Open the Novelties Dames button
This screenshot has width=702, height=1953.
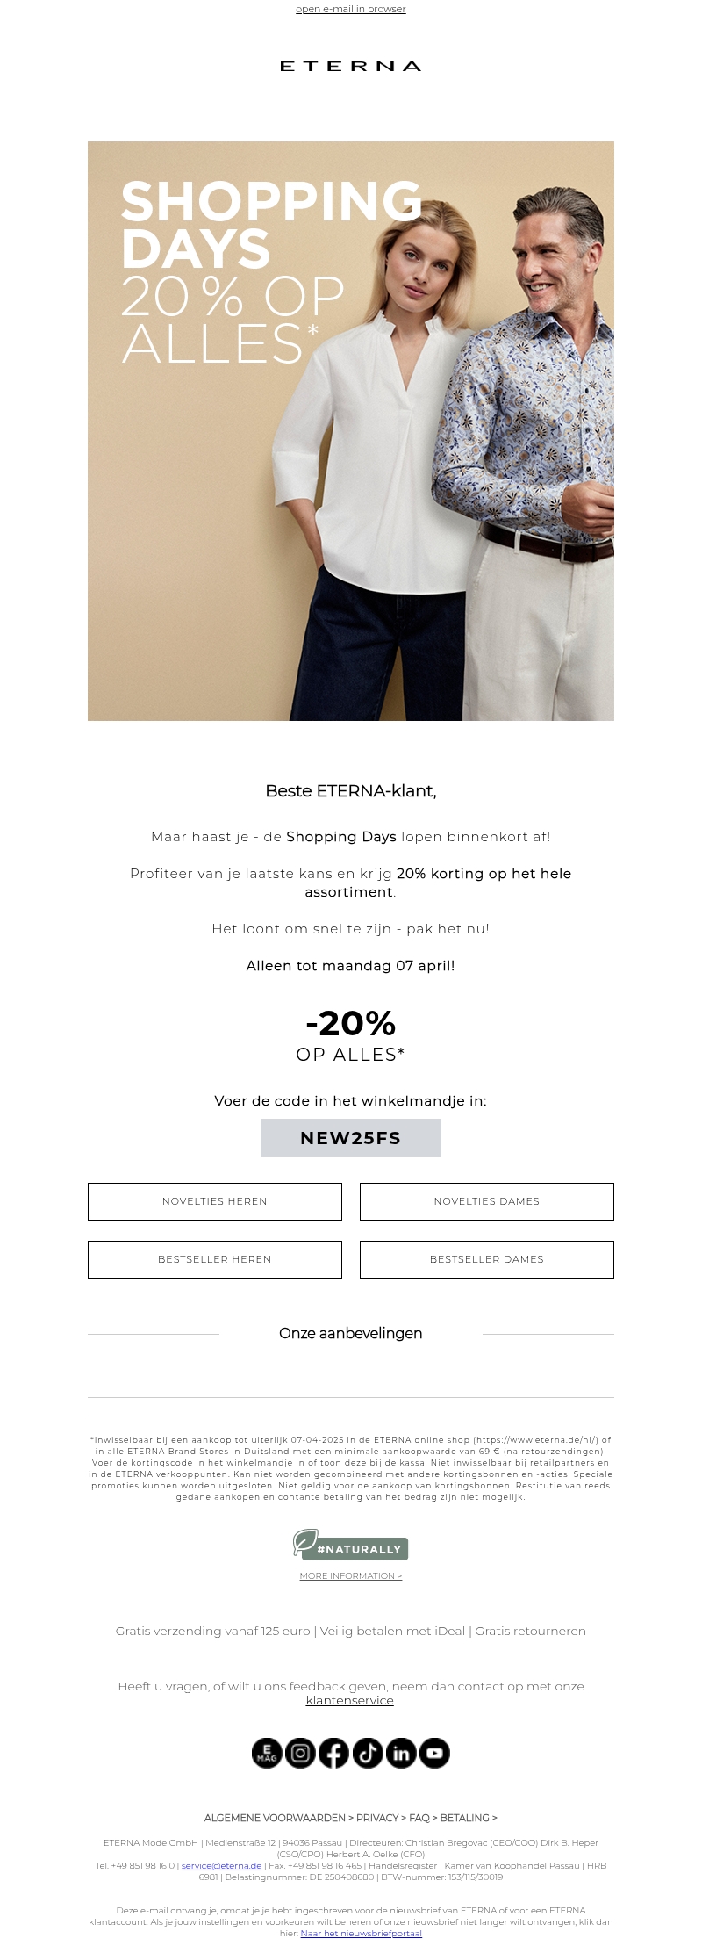(x=487, y=1201)
